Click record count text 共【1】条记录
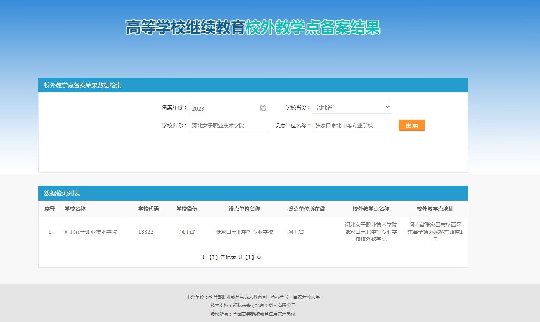The height and width of the screenshot is (322, 540). coord(219,257)
